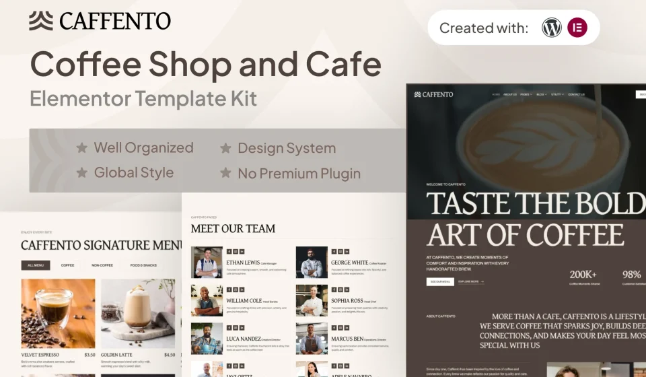This screenshot has width=646, height=377.
Task: Click the Elementor logo icon
Action: pos(577,28)
